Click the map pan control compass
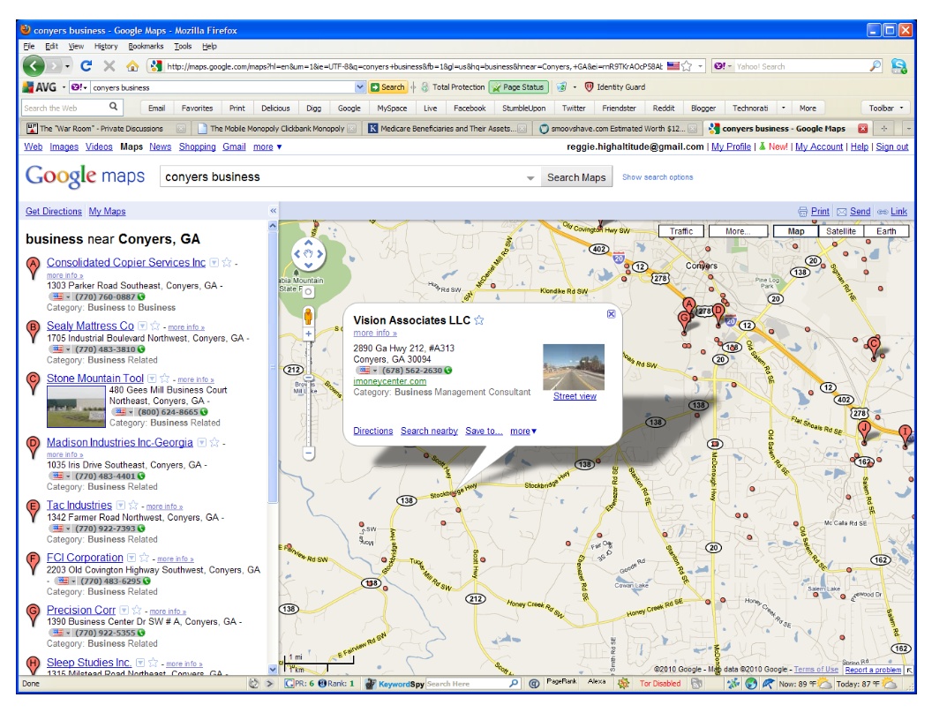932x720 pixels. tap(309, 254)
